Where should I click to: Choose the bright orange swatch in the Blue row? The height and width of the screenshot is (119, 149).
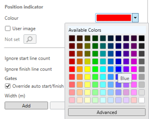coord(80,69)
